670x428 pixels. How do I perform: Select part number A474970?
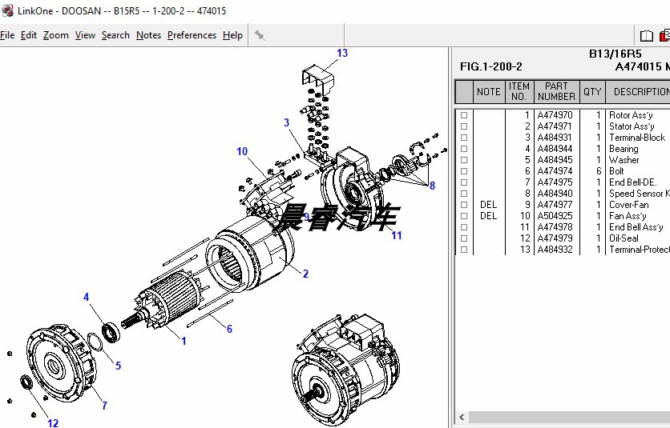(x=555, y=115)
